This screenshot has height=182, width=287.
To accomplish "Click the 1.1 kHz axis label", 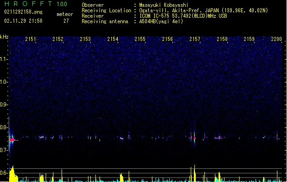I will [x=4, y=59].
